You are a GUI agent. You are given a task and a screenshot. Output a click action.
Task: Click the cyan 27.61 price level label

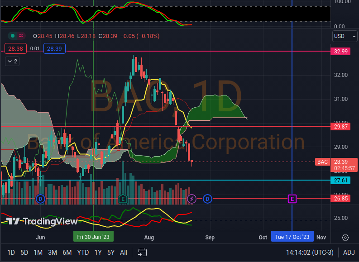(340, 180)
